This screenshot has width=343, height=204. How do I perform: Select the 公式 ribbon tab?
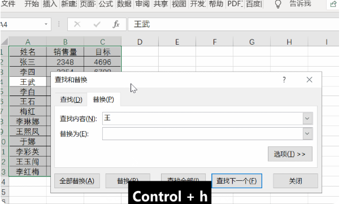[106, 4]
